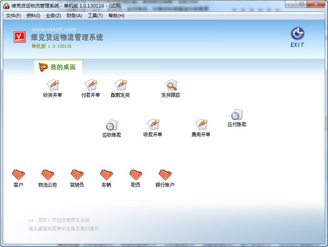This screenshot has height=247, width=328.
Task: Click the www.vksoft.com link text
Action: pos(54,29)
